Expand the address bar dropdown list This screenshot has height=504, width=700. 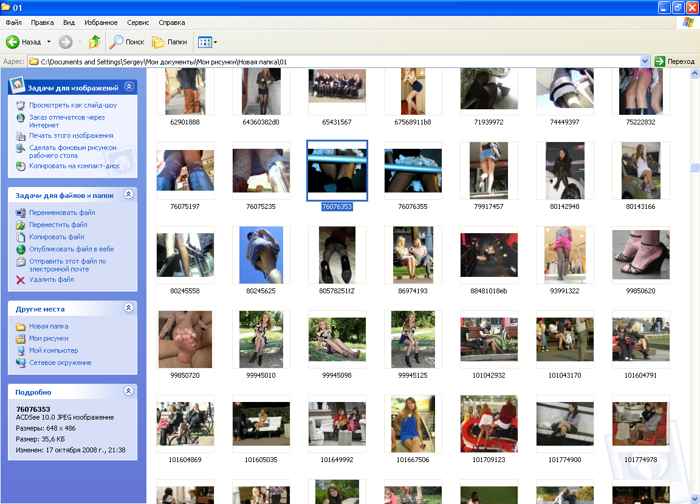pos(645,61)
